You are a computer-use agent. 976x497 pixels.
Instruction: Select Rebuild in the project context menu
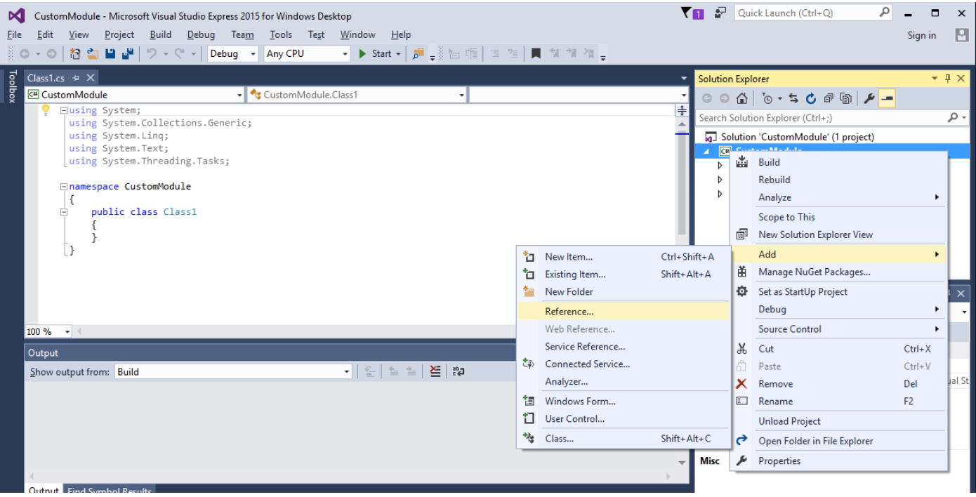838,180
